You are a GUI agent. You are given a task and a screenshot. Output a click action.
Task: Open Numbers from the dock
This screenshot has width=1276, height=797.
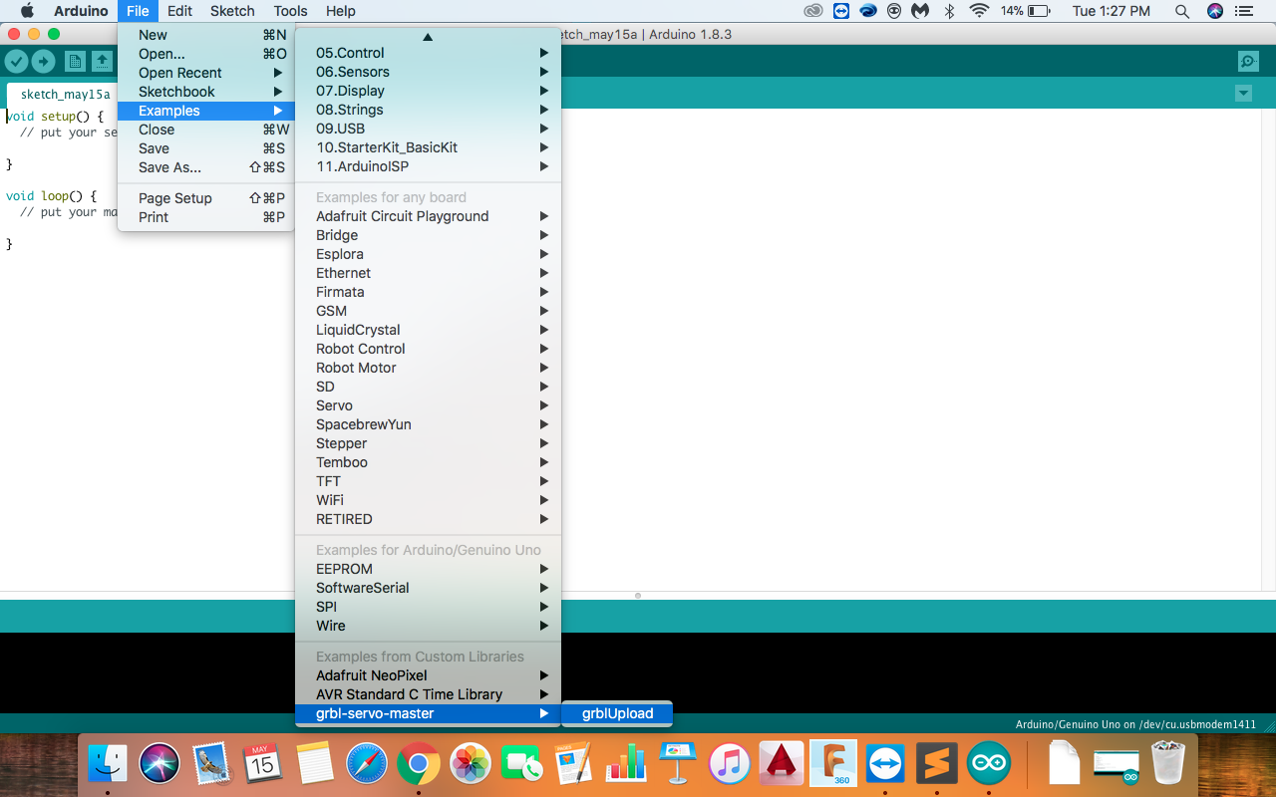tap(626, 765)
